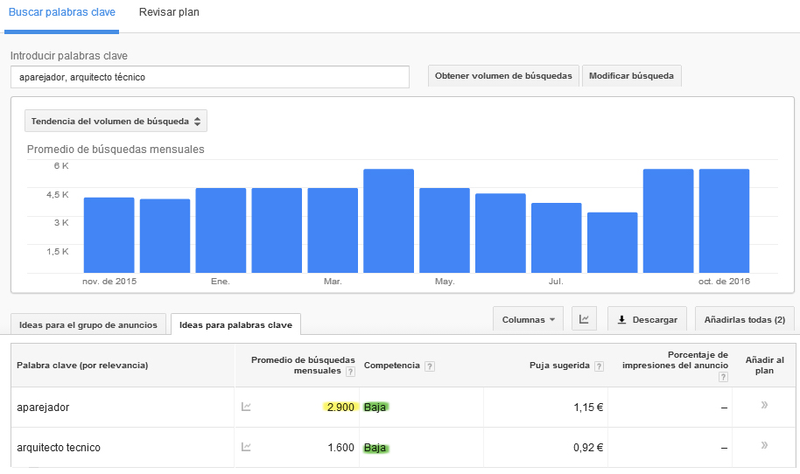The width and height of the screenshot is (800, 474).
Task: Click the 1.600 monthly searches value
Action: pos(340,448)
